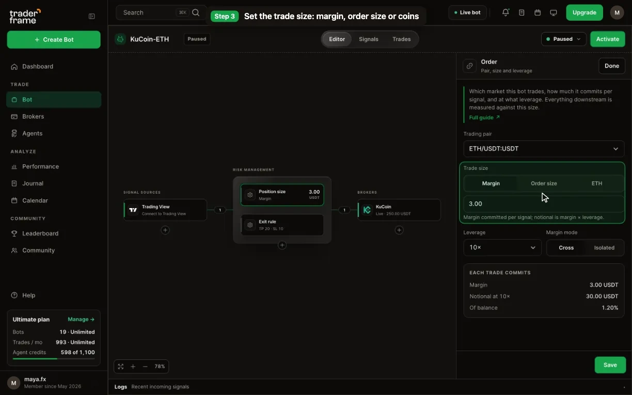Click the search magnifier icon

(196, 12)
